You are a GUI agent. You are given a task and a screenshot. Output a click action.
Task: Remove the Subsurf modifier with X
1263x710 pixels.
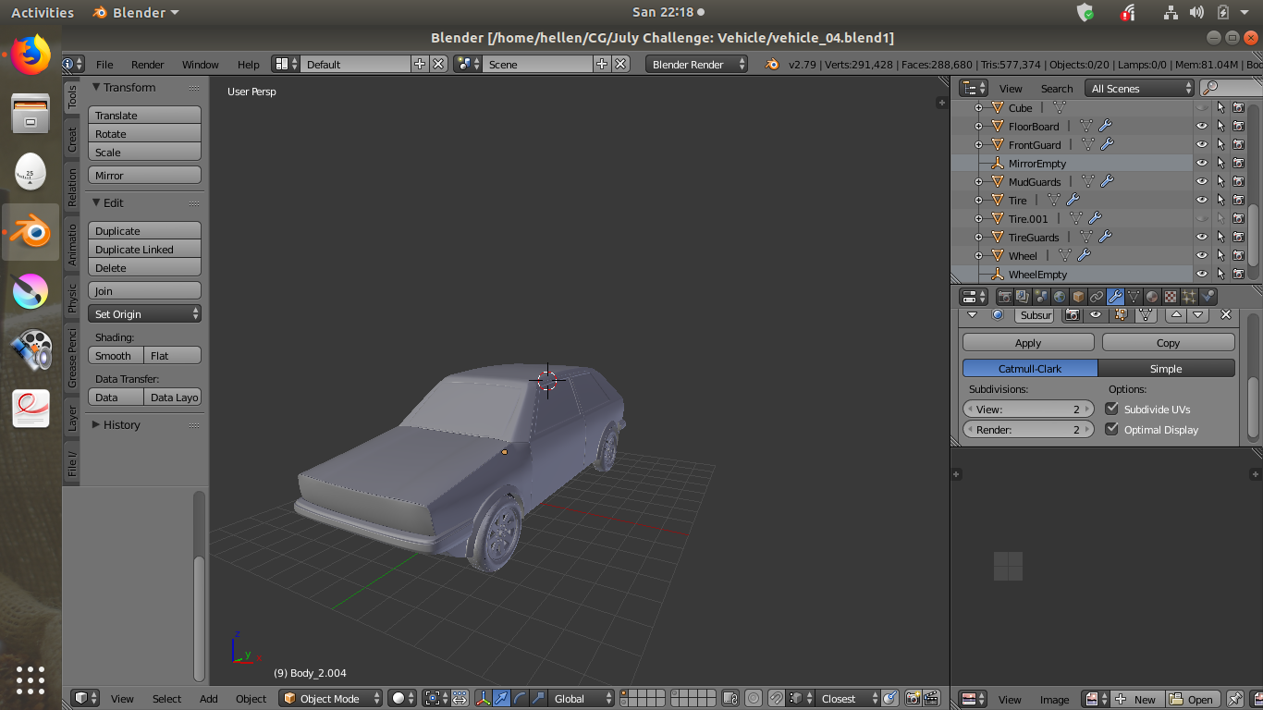tap(1226, 315)
